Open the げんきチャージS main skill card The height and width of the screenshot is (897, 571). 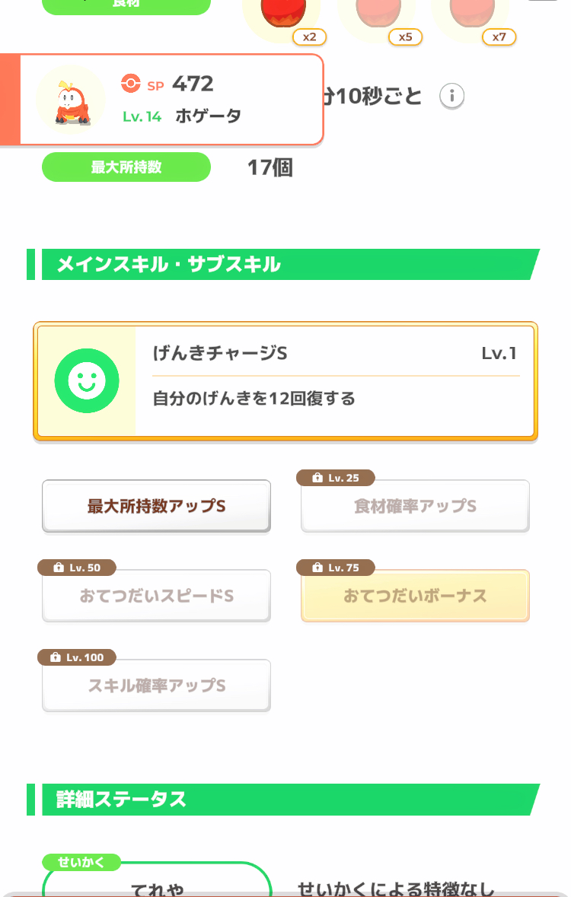285,381
